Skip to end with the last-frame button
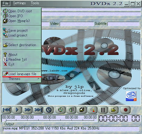The width and height of the screenshot is (142, 134). 38,110
